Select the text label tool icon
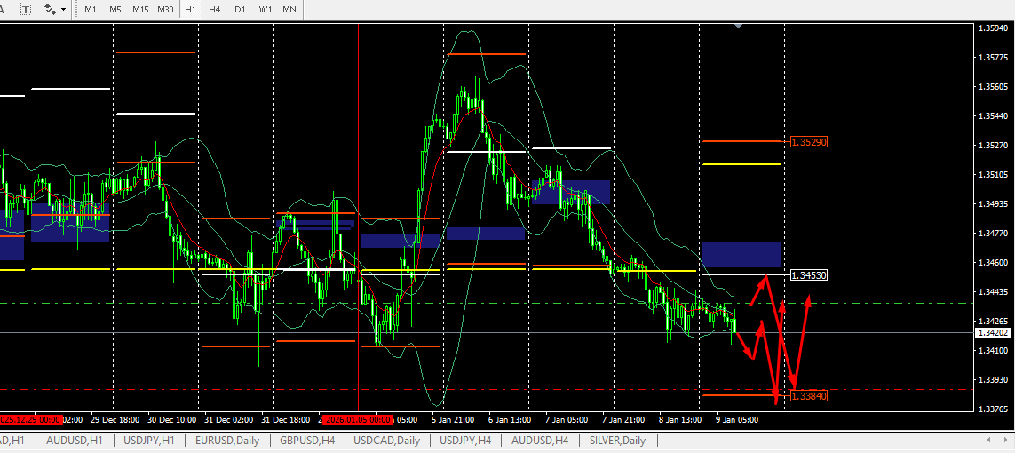Screen dimensions: 1015x453 point(25,9)
